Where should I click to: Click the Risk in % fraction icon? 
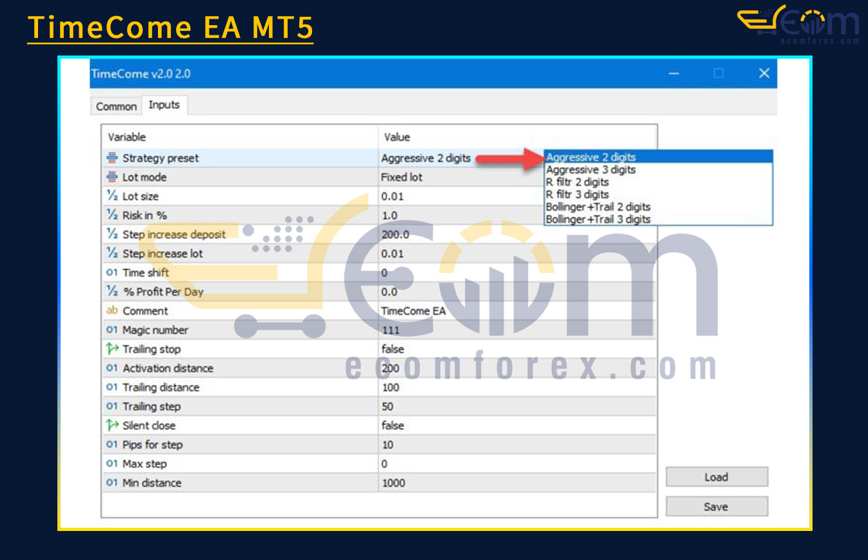point(112,215)
